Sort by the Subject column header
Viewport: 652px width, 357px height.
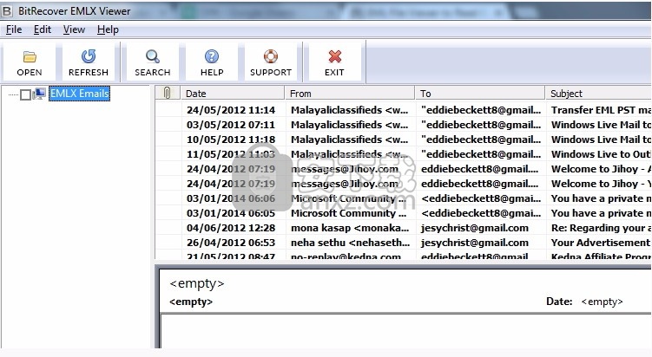tap(598, 93)
